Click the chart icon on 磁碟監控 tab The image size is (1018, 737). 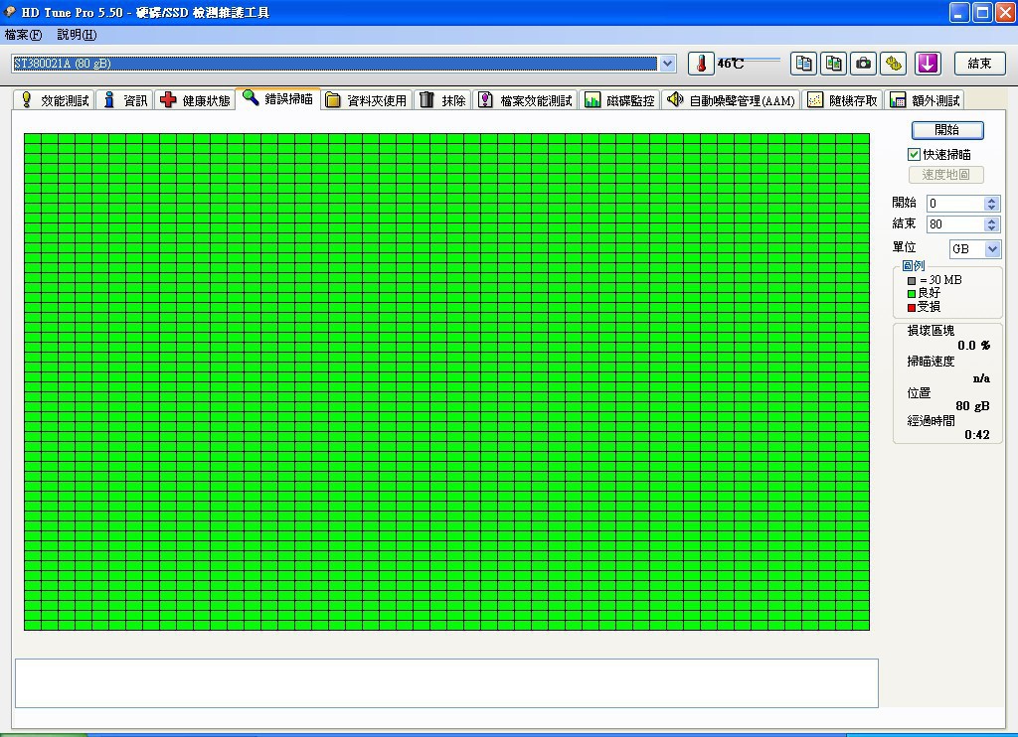(x=593, y=99)
